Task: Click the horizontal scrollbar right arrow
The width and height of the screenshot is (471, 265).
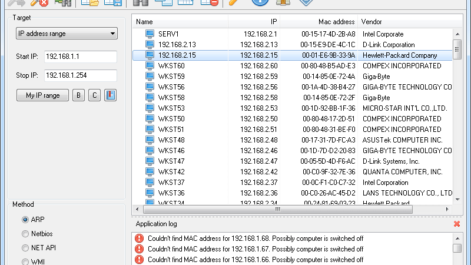Action: (447, 210)
